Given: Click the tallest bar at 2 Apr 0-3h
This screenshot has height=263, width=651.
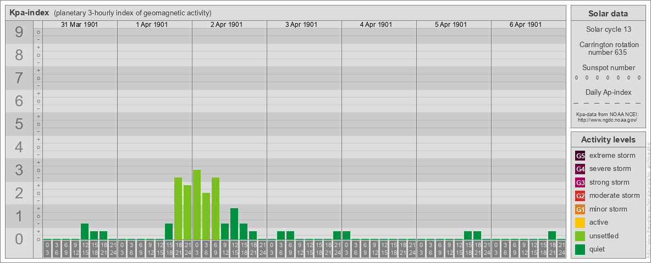Looking at the screenshot, I should point(197,205).
